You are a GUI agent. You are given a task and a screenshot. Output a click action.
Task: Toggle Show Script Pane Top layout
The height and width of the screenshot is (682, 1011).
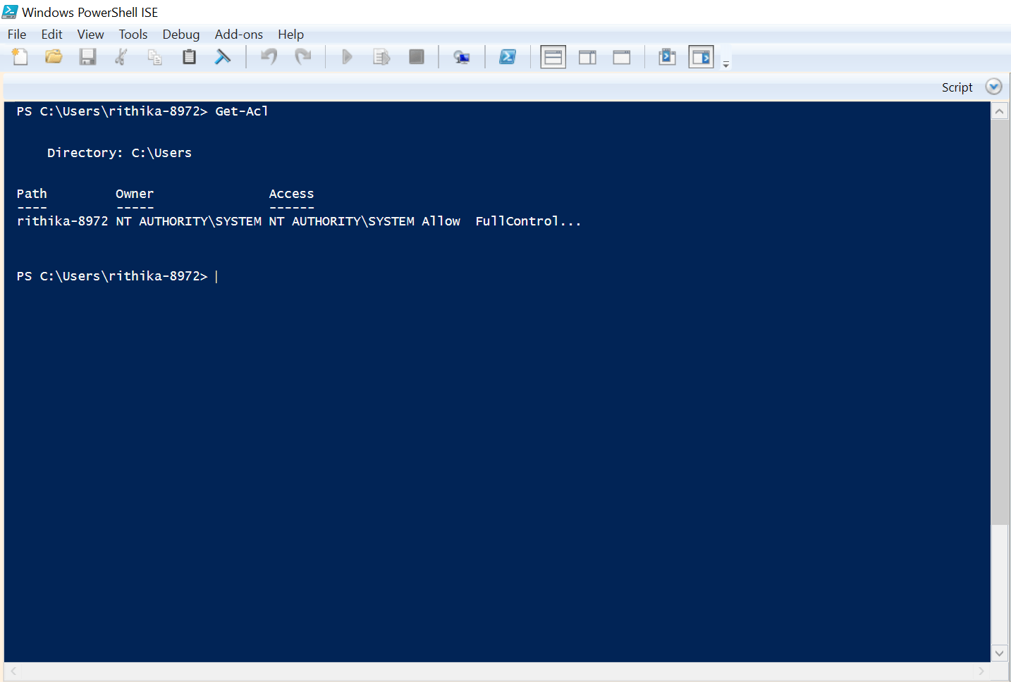[553, 56]
